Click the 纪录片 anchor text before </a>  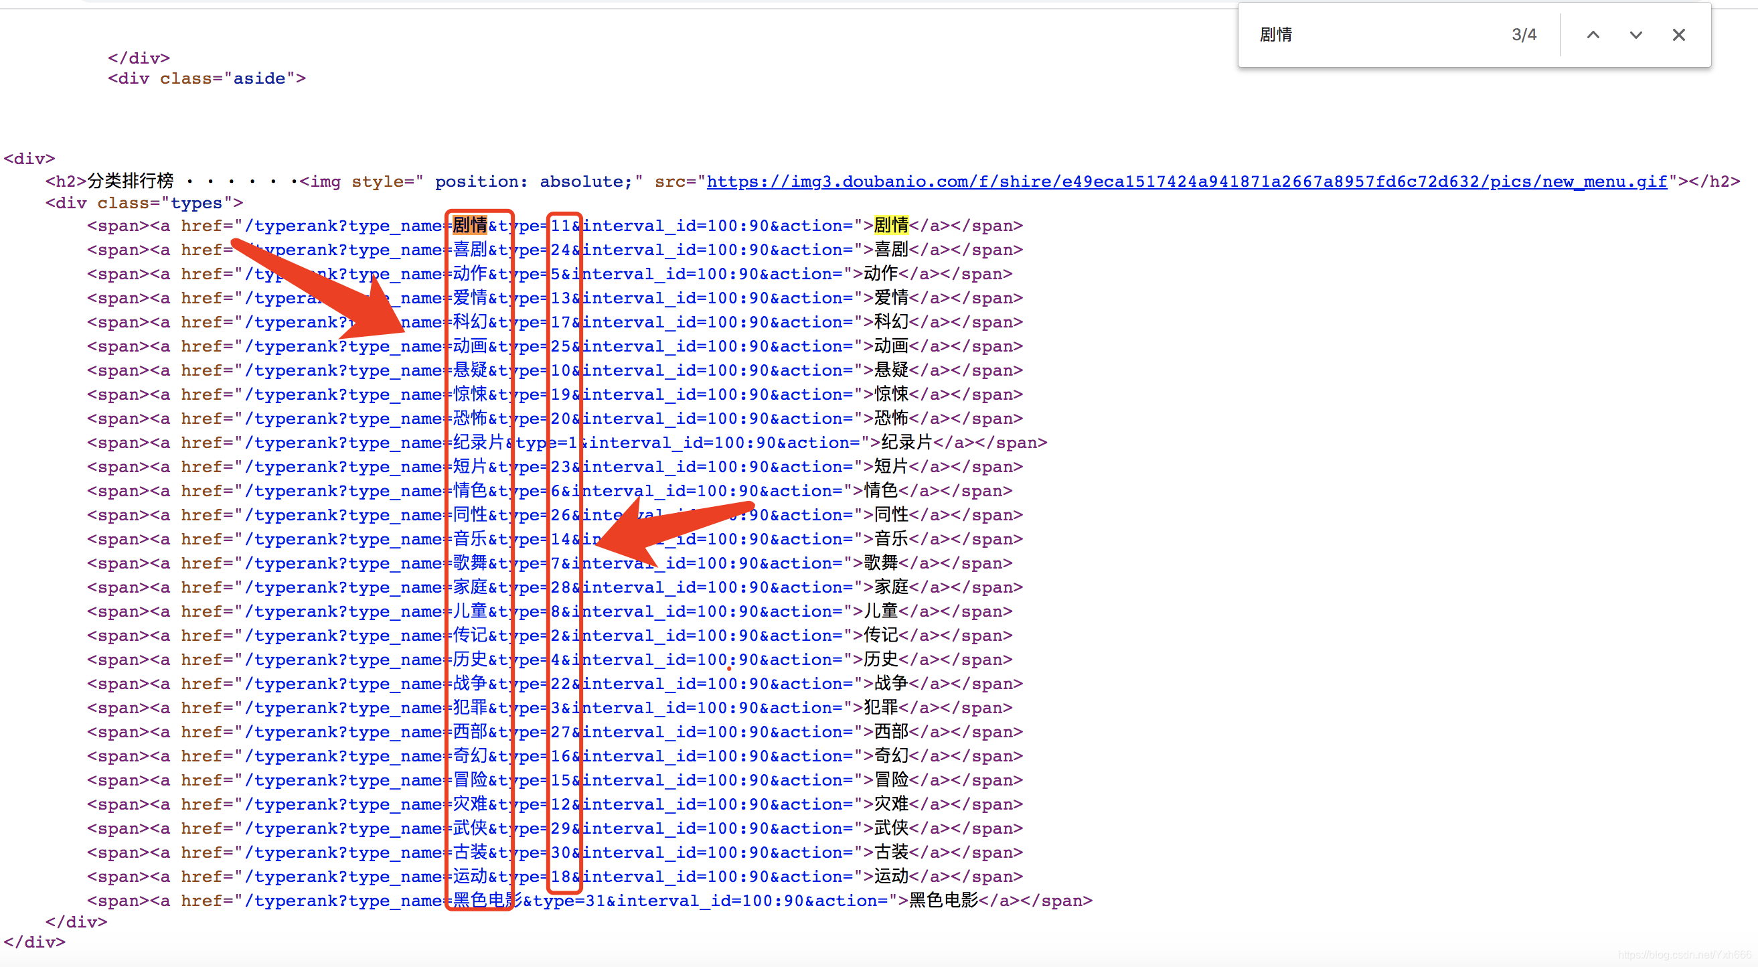[x=906, y=443]
